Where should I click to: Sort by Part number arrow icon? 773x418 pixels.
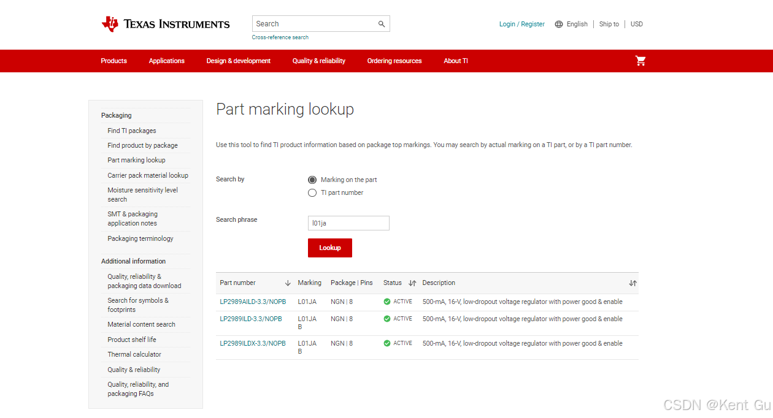coord(288,283)
